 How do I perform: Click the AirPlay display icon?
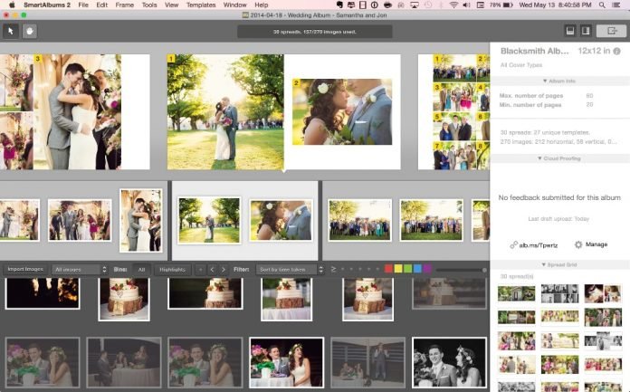(414, 5)
